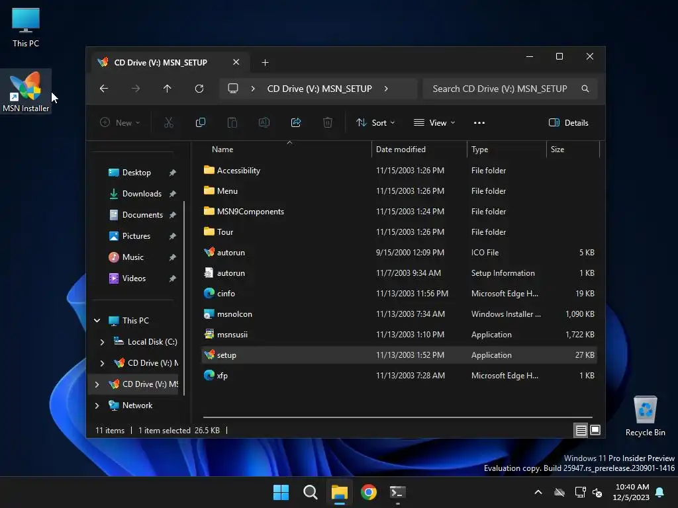The width and height of the screenshot is (678, 508).
Task: Click the Cut scissors icon in toolbar
Action: (x=169, y=122)
